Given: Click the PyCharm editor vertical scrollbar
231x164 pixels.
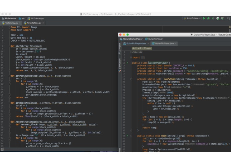Looking at the screenshot, I should [230, 31].
